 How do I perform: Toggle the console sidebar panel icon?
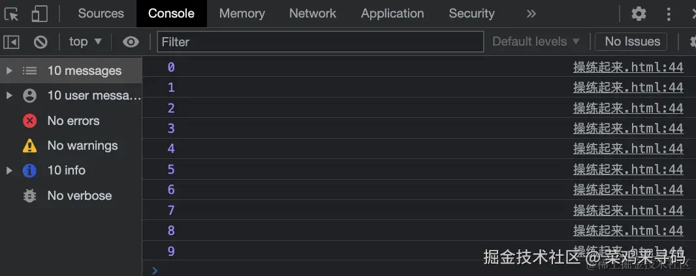click(x=12, y=42)
